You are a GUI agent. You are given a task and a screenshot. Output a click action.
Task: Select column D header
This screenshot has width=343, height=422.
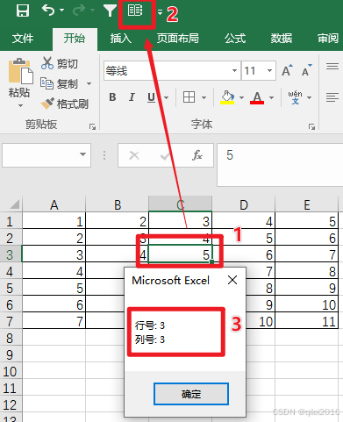tap(244, 204)
